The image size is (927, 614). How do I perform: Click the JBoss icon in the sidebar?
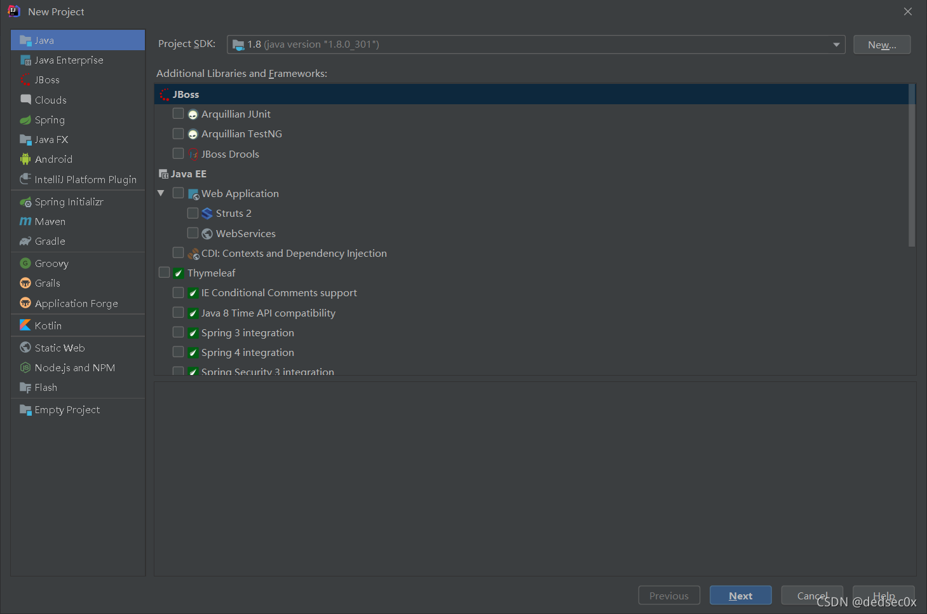25,80
